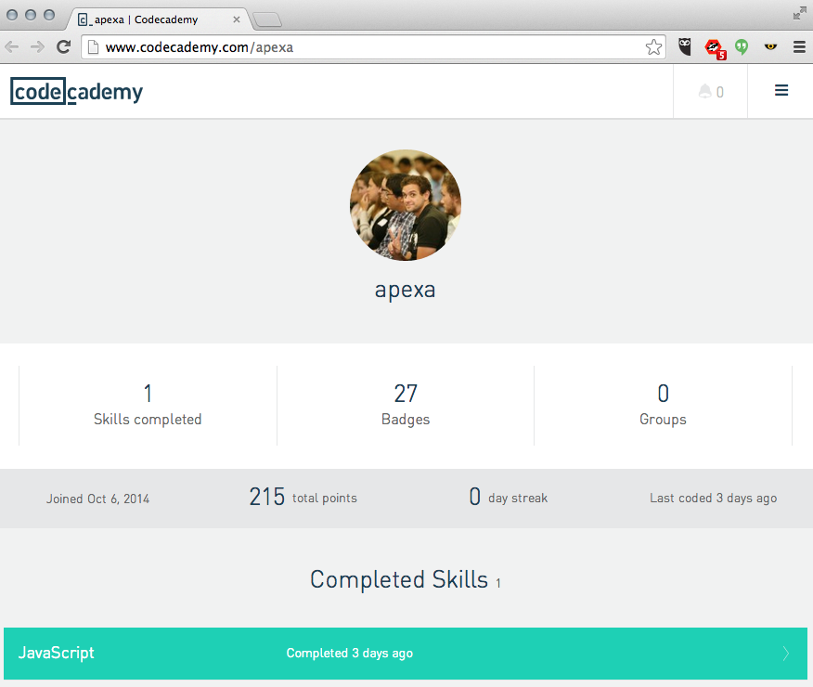813x687 pixels.
Task: View the 0 Groups stat
Action: (663, 405)
